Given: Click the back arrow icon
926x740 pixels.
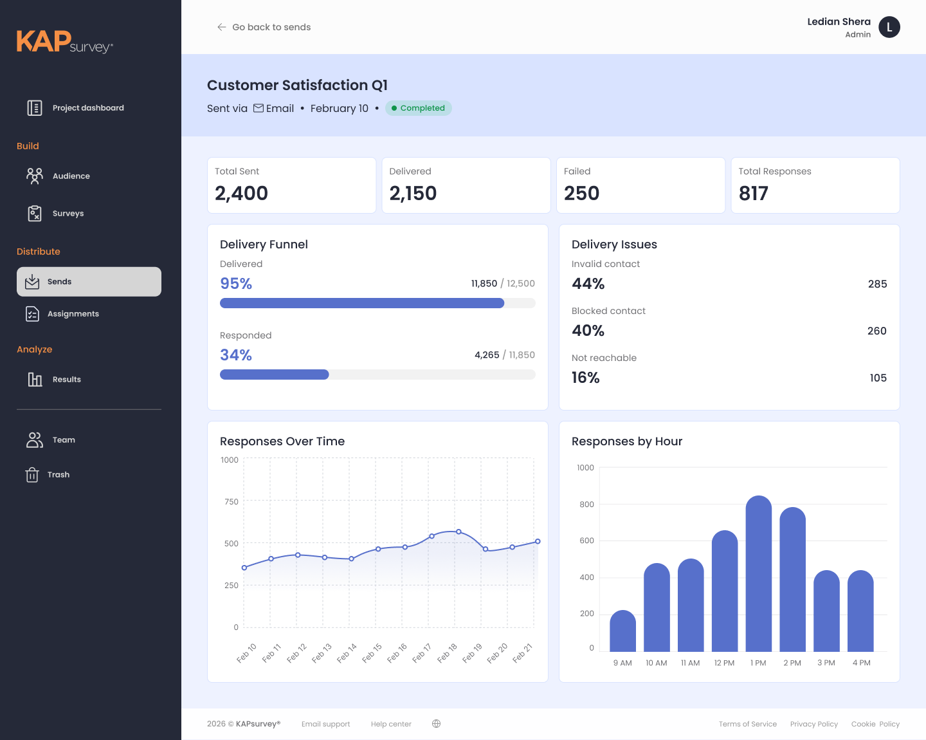Looking at the screenshot, I should (222, 27).
